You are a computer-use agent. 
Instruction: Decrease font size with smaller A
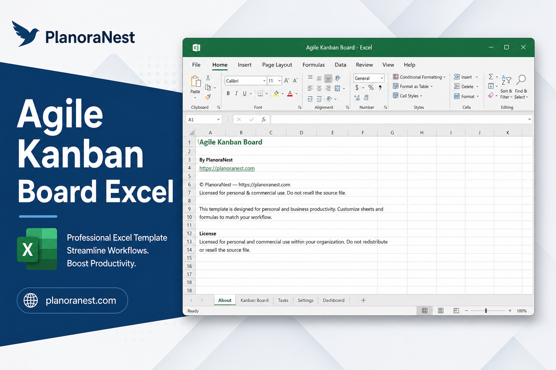[295, 81]
